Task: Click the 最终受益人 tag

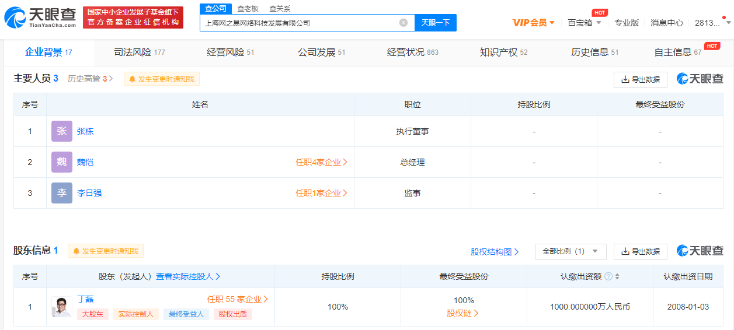Action: pyautogui.click(x=186, y=314)
